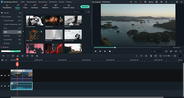The image size is (184, 98).
Task: Open support headset icon
Action: click(x=136, y=2)
